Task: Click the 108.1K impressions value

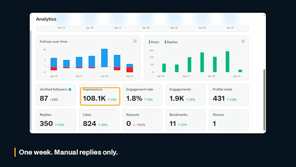Action: click(x=94, y=99)
